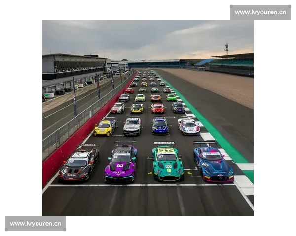Click the grandstand on the right side
The image size is (296, 236).
pos(232,63)
